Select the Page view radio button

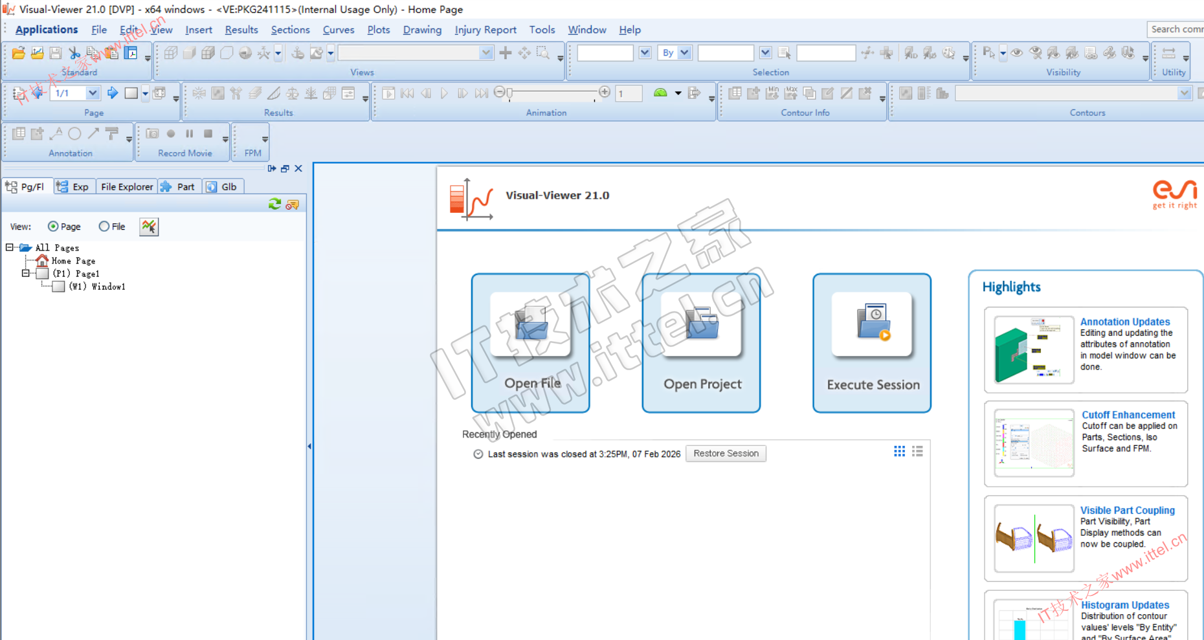(x=53, y=226)
